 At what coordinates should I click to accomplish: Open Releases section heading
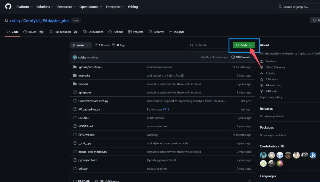click(x=266, y=109)
